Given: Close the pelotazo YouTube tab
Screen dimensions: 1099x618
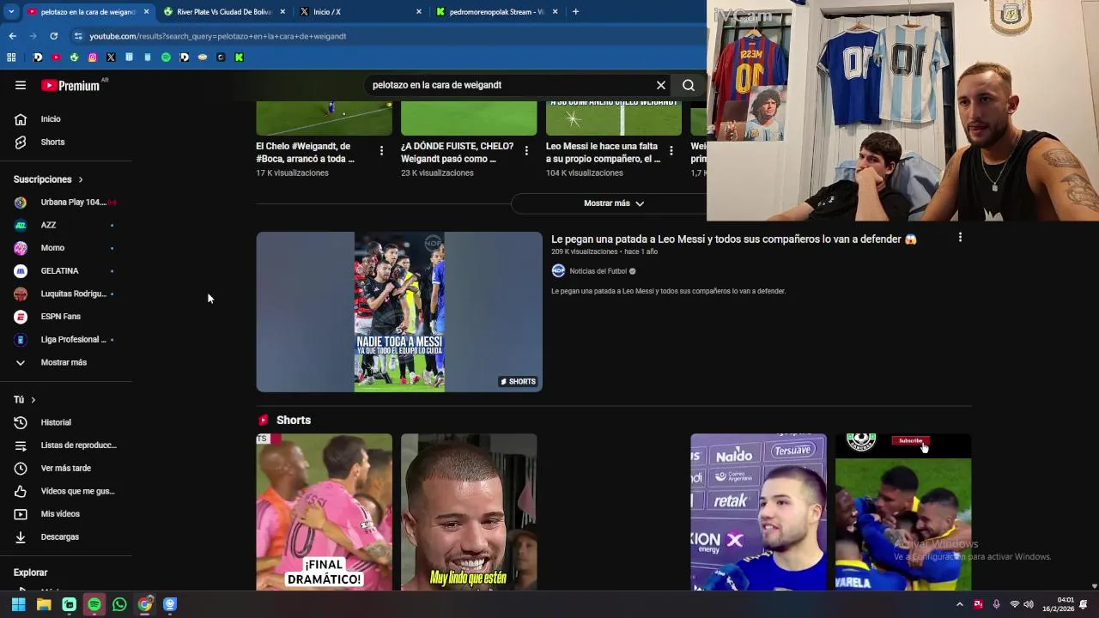Looking at the screenshot, I should click(x=146, y=12).
